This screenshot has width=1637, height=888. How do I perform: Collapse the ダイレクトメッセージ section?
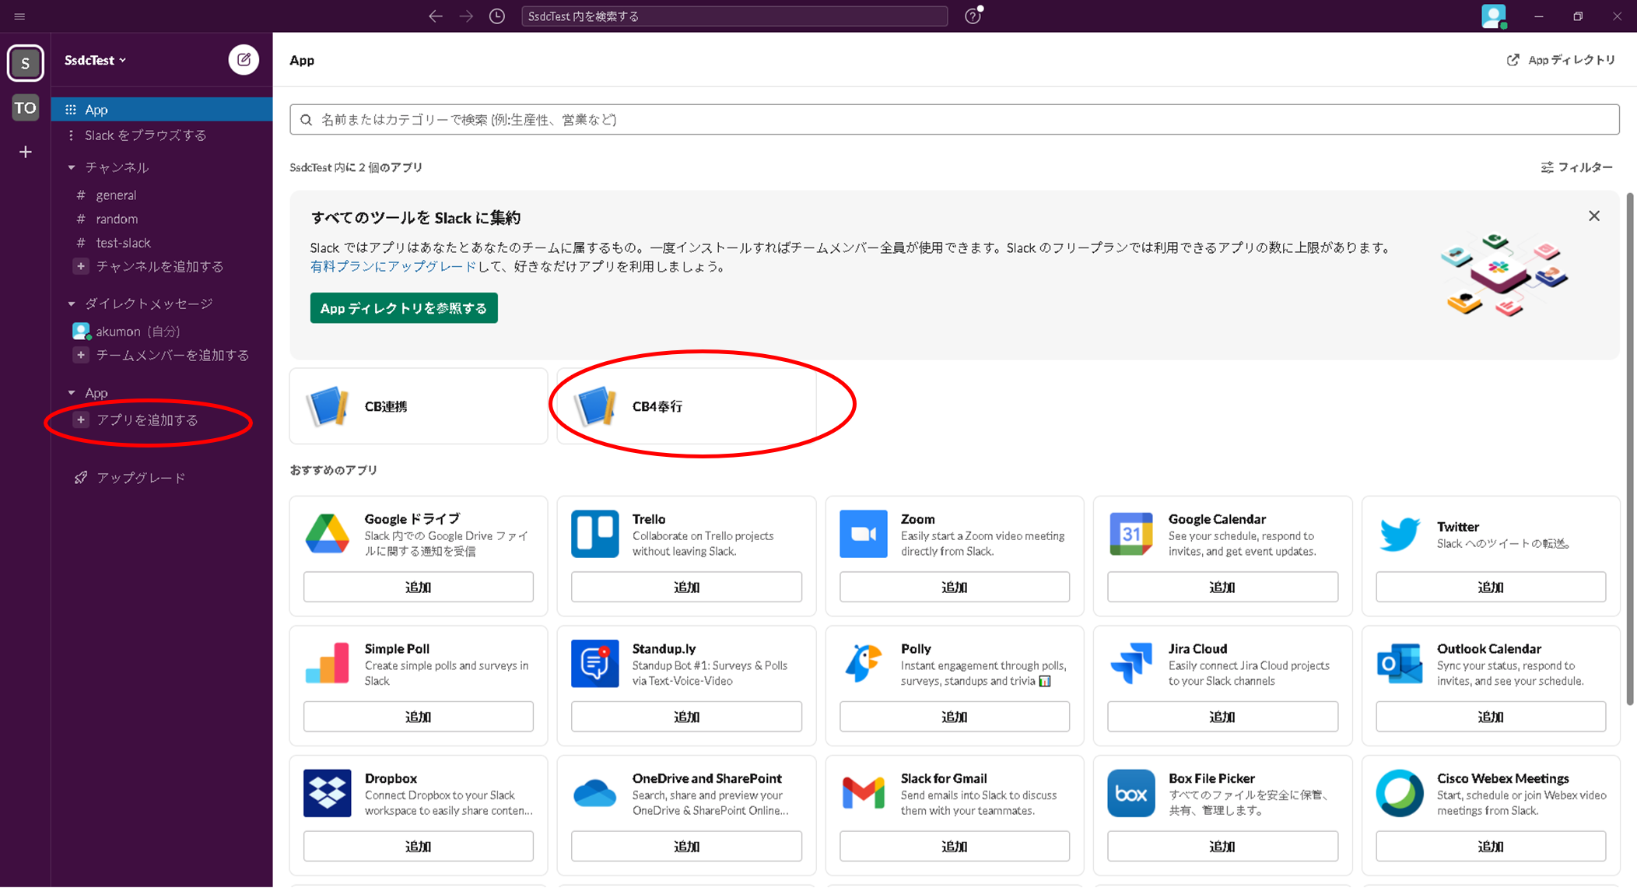pos(72,304)
